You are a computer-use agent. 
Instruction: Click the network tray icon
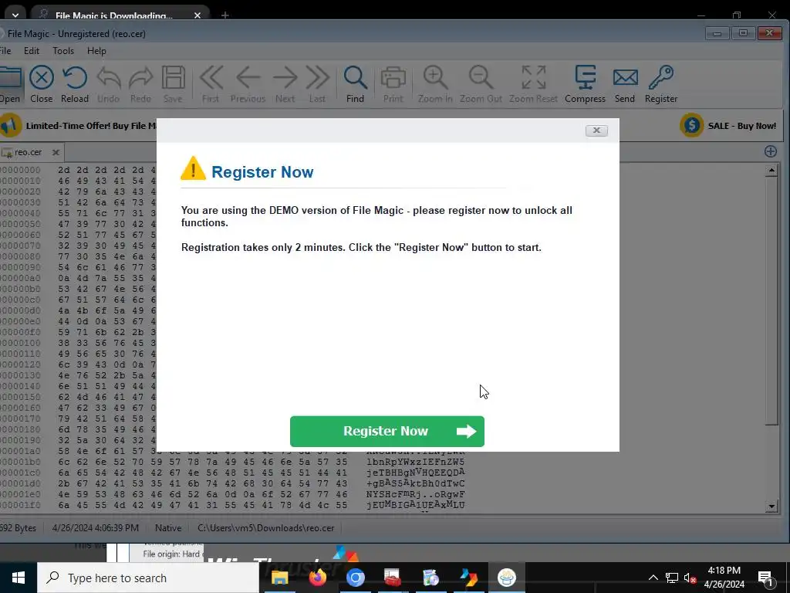tap(672, 578)
